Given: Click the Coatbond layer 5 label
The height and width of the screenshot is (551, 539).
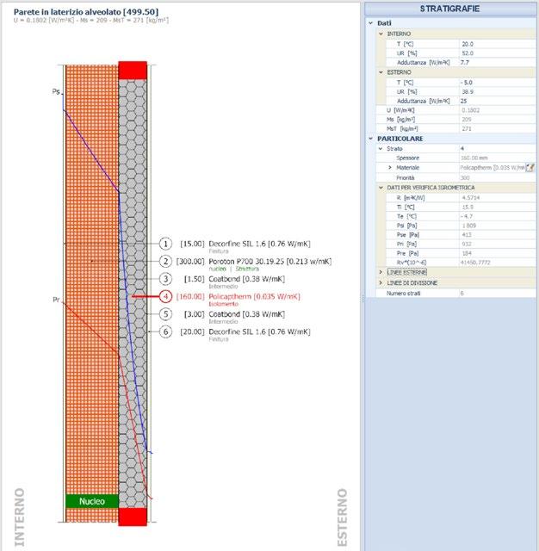Looking at the screenshot, I should [x=246, y=314].
